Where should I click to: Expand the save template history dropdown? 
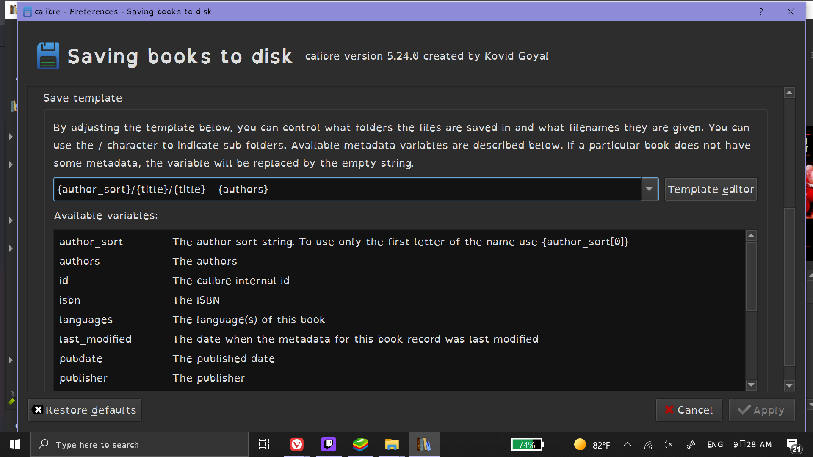point(649,189)
